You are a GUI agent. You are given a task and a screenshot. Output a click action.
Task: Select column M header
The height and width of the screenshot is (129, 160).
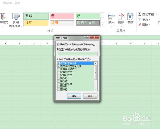coord(6,44)
